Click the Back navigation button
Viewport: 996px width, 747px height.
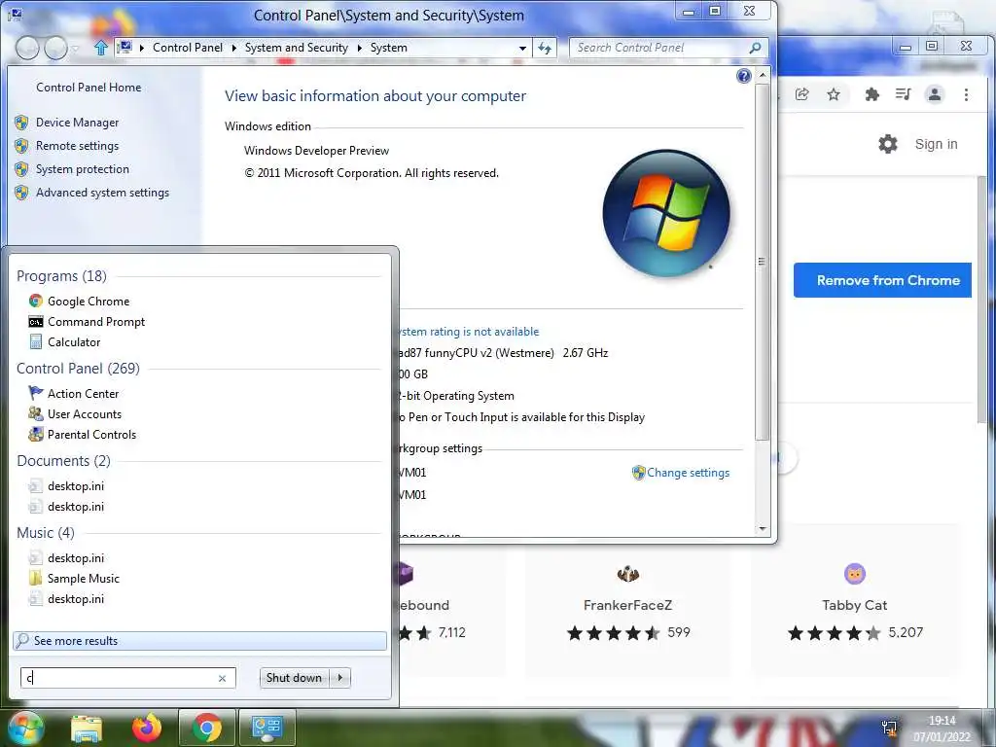coord(27,48)
